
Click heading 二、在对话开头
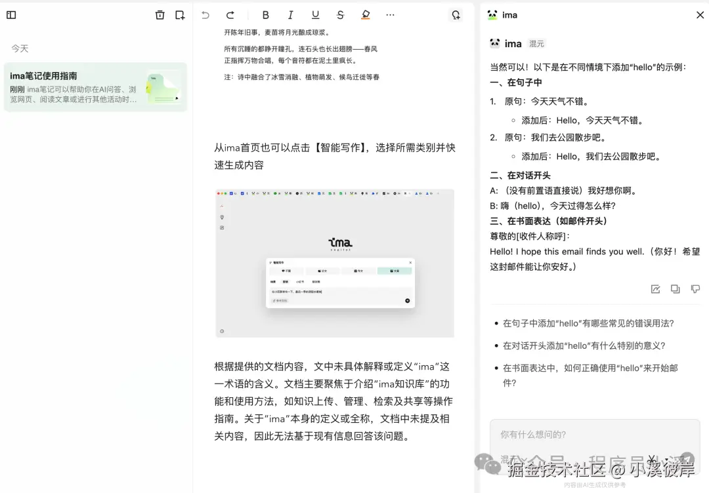click(520, 176)
